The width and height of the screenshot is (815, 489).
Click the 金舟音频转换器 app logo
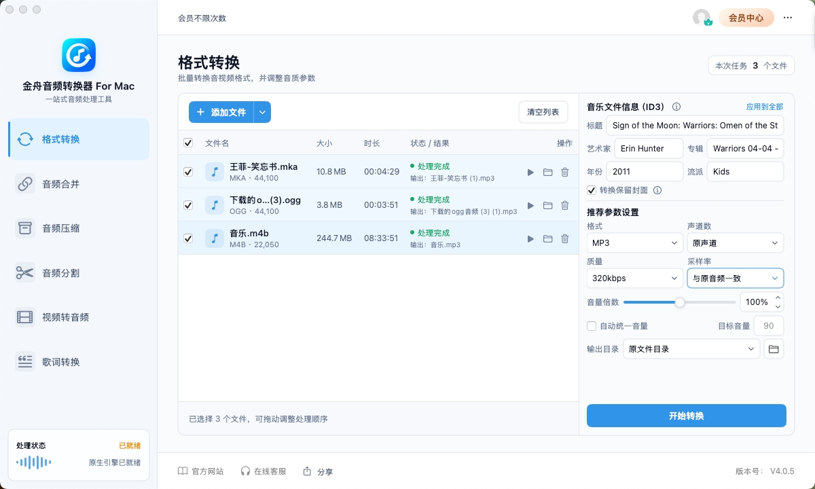[79, 55]
